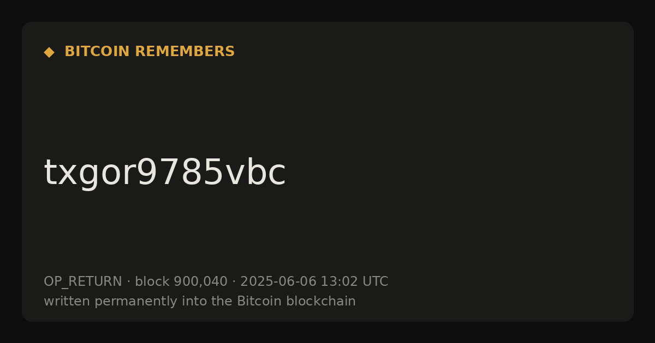The height and width of the screenshot is (343, 655).
Task: Click the written permanently caption line
Action: coord(200,301)
